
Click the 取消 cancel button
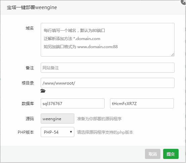click(x=153, y=154)
